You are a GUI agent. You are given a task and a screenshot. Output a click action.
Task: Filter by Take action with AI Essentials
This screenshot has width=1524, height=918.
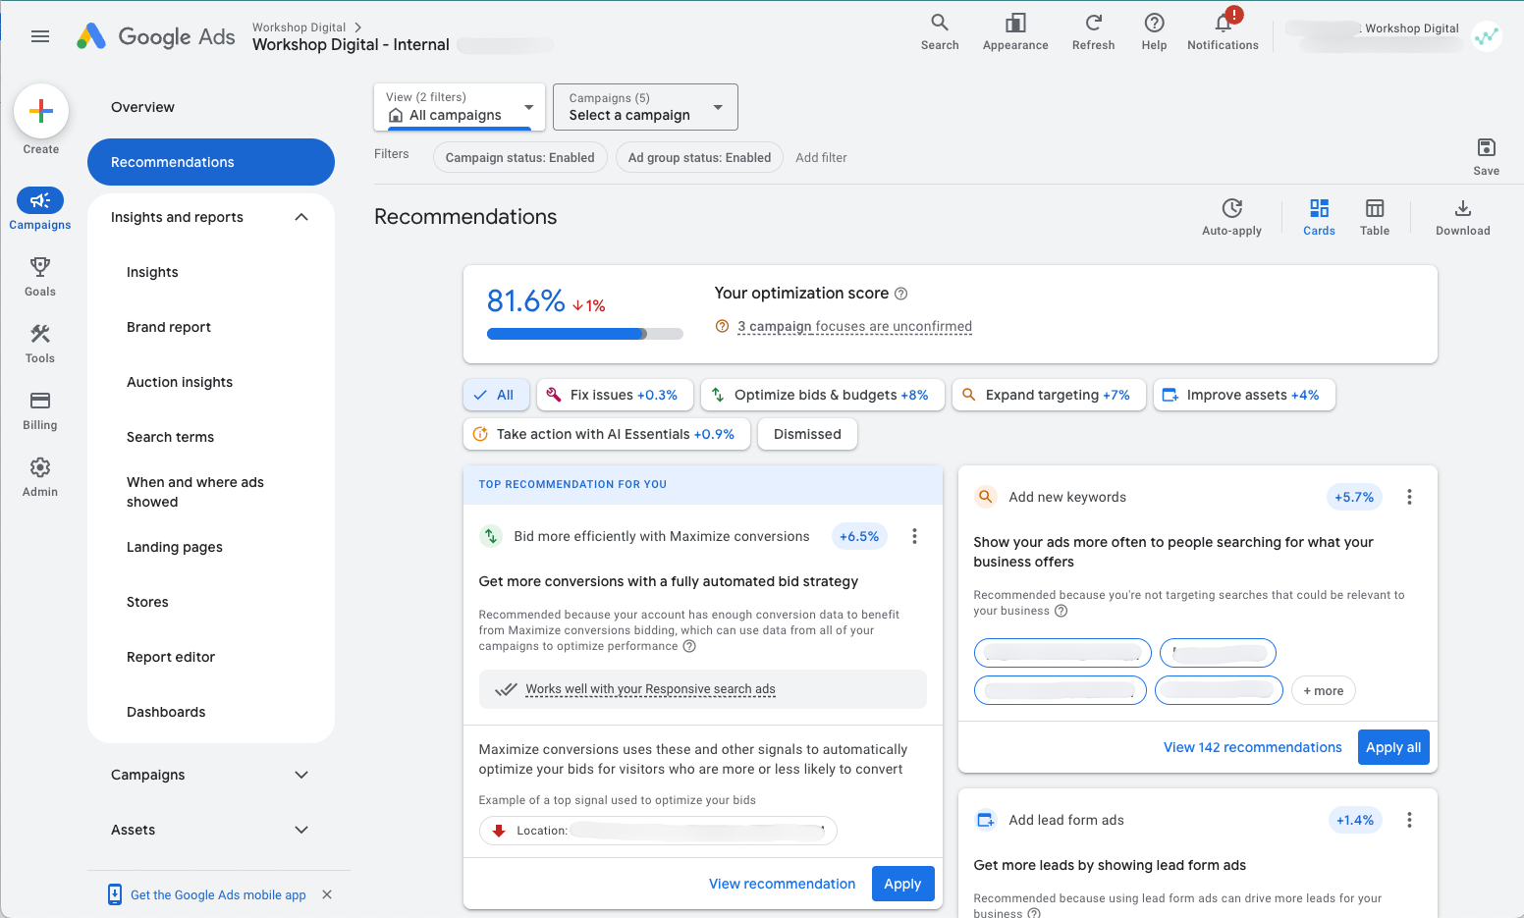607,434
